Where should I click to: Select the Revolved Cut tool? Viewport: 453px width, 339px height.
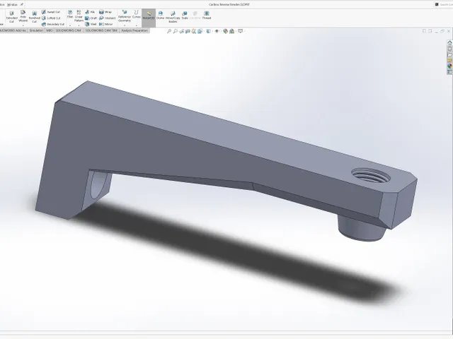click(35, 17)
